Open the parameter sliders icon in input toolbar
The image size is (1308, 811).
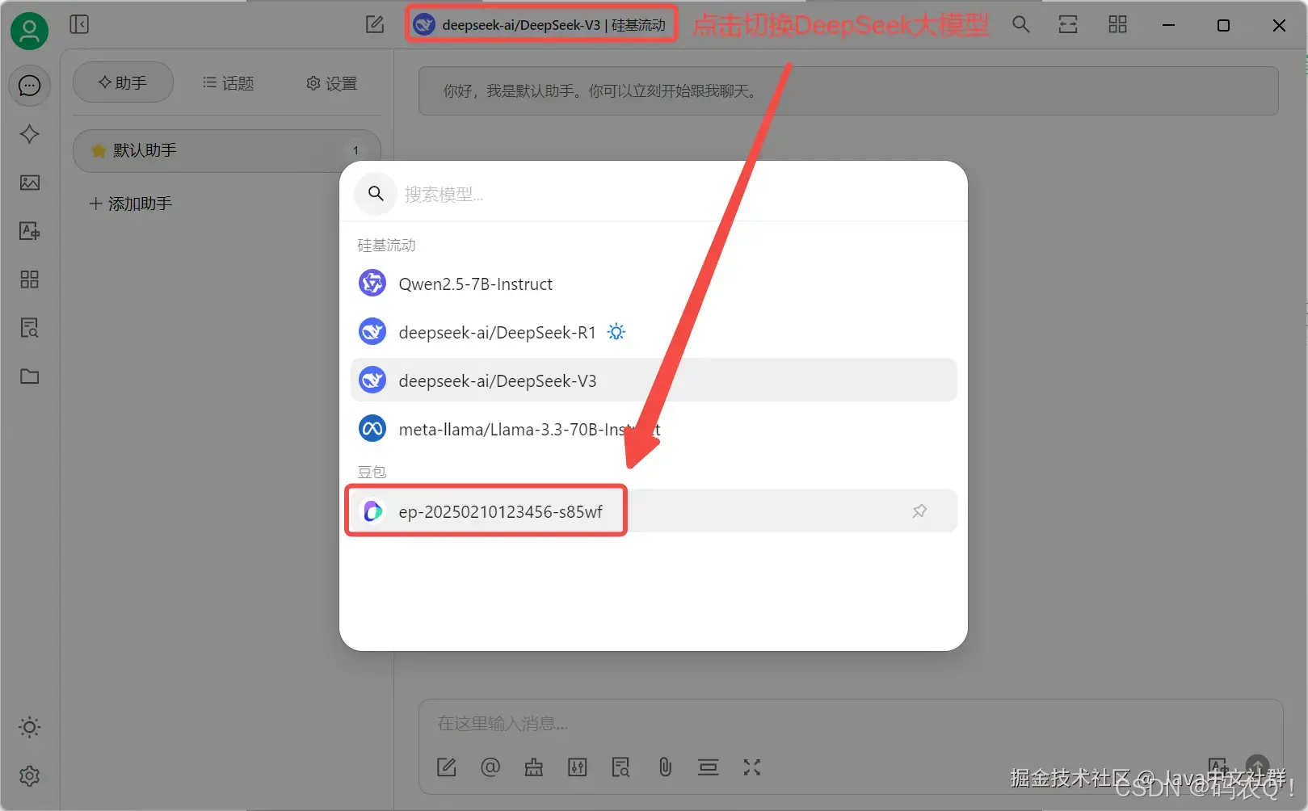click(x=578, y=767)
